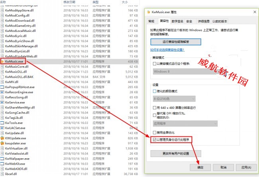Confirm with the 确定 button
Screen dimensions: 259x177
click(200, 167)
